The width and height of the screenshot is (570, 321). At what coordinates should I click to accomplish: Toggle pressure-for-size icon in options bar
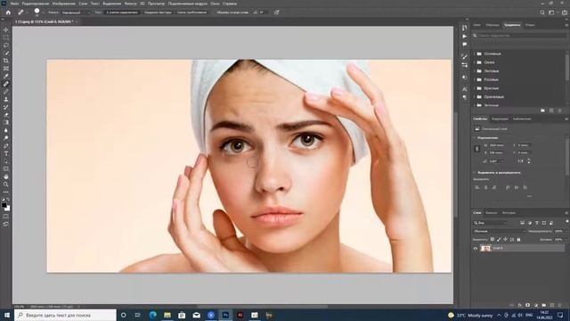coord(277,12)
